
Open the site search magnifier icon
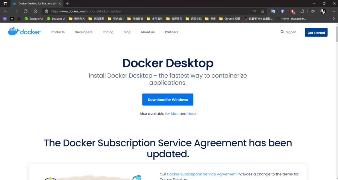(282, 32)
